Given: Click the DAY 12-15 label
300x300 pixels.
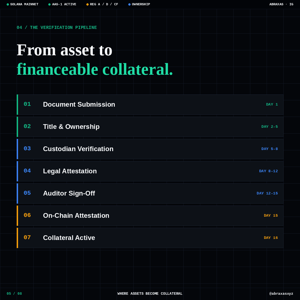Looking at the screenshot, I should click(267, 193).
